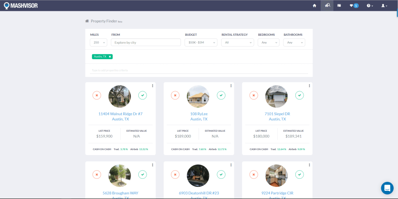Expand the Rental Strategy dropdown
Image resolution: width=398 pixels, height=199 pixels.
pos(237,42)
